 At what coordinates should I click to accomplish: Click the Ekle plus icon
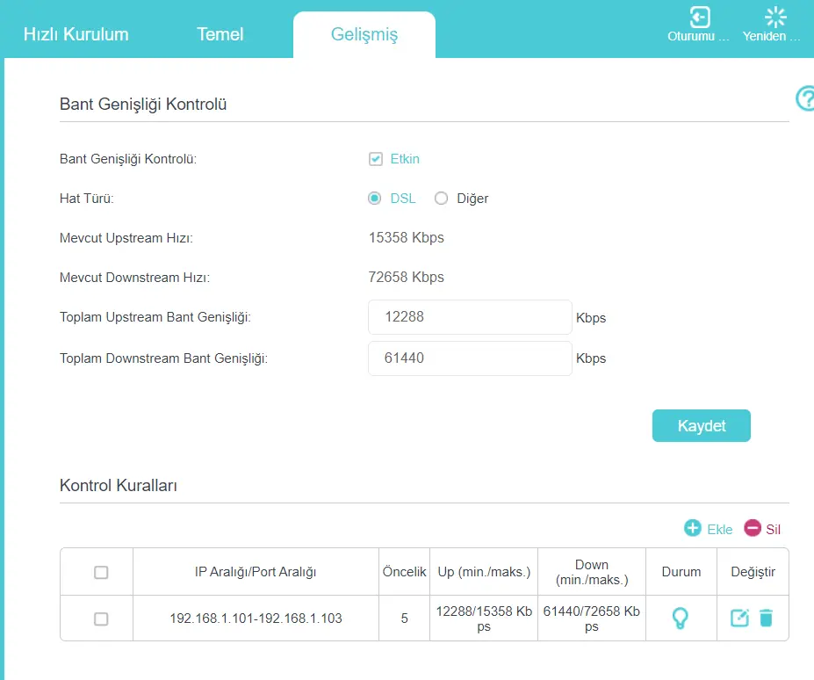coord(693,528)
